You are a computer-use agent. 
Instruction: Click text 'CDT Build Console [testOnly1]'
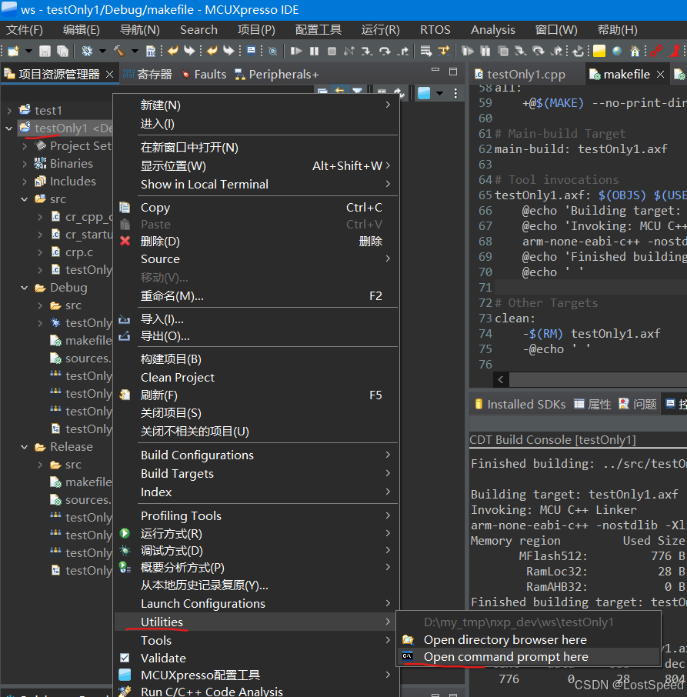(x=552, y=439)
